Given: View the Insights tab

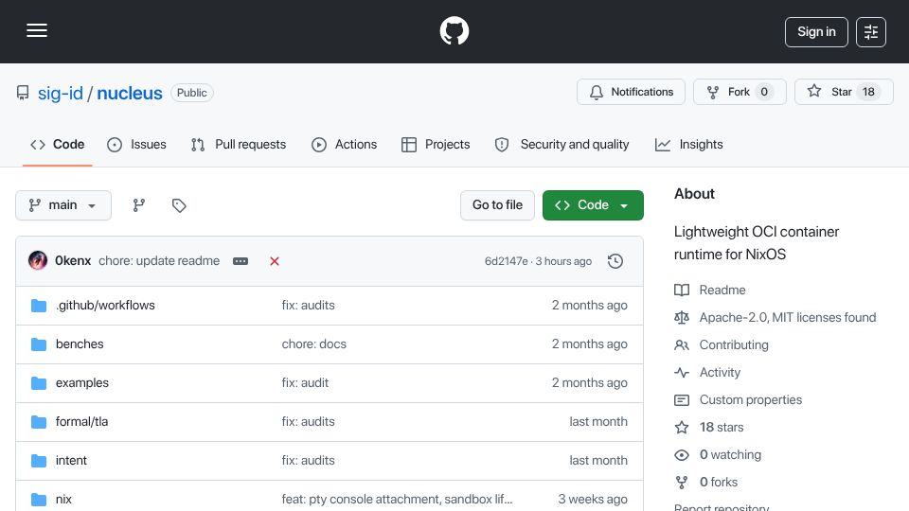Looking at the screenshot, I should click(x=688, y=144).
